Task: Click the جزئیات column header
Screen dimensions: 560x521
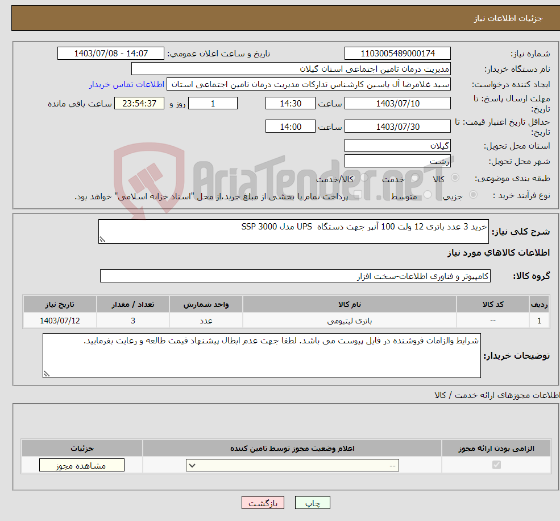Action: pyautogui.click(x=82, y=449)
